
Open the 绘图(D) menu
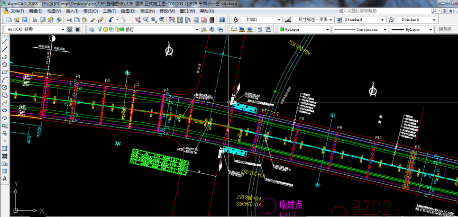point(128,11)
